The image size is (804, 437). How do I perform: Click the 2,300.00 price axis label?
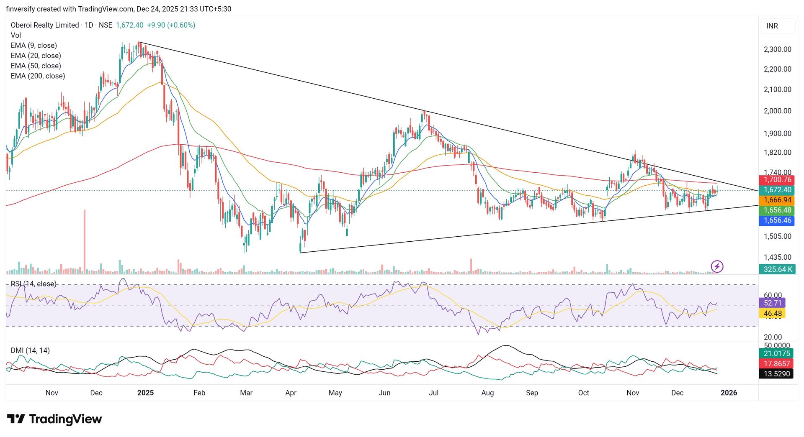[778, 49]
